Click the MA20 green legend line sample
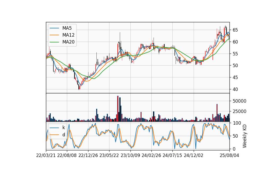Viewport: 255px width, 183px height. 54,42
